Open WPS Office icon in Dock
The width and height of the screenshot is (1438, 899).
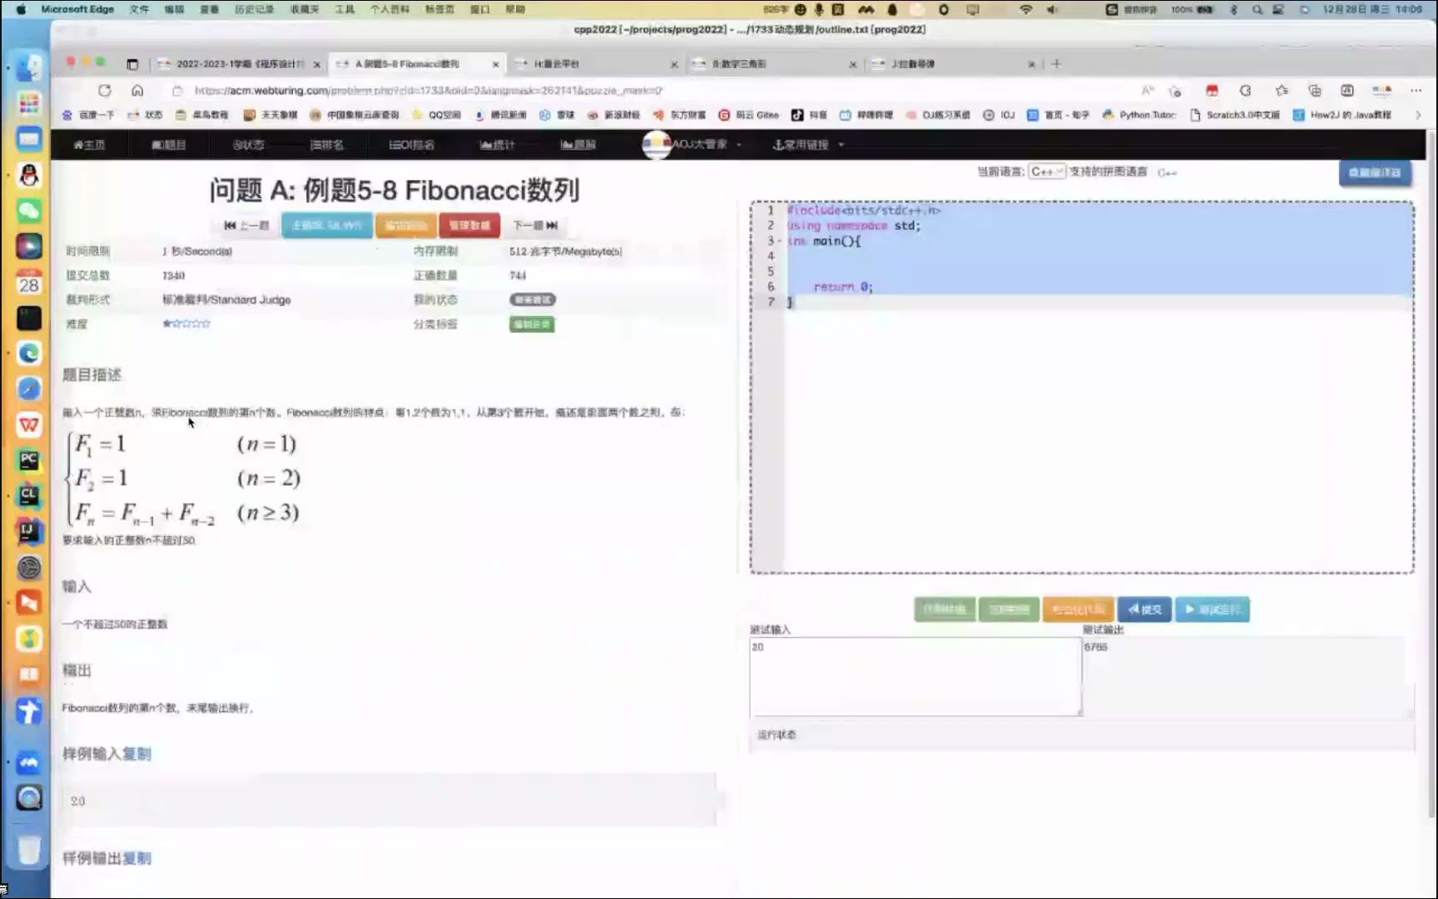29,425
